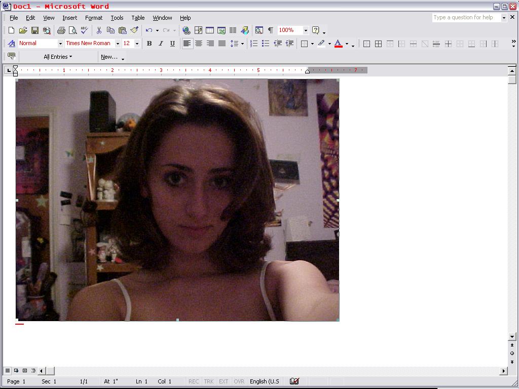Open the 100% zoom dropdown

(x=306, y=30)
